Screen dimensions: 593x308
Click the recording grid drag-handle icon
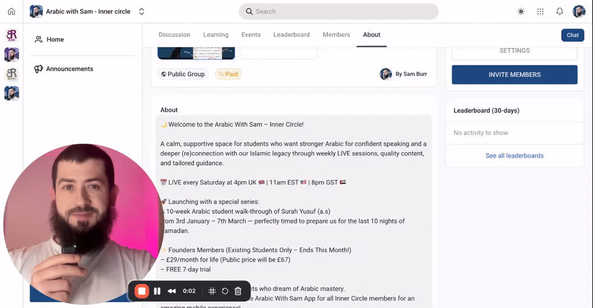tap(212, 291)
